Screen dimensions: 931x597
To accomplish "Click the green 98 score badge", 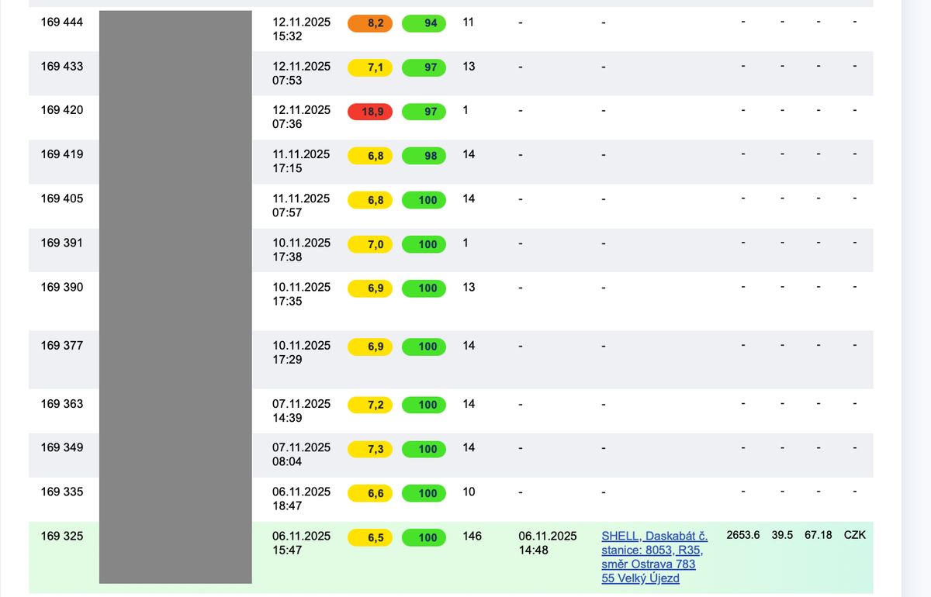I will pos(424,156).
